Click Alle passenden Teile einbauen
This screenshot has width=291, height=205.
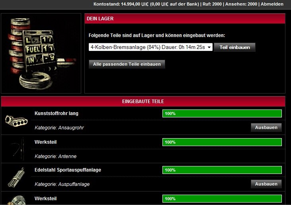[127, 64]
